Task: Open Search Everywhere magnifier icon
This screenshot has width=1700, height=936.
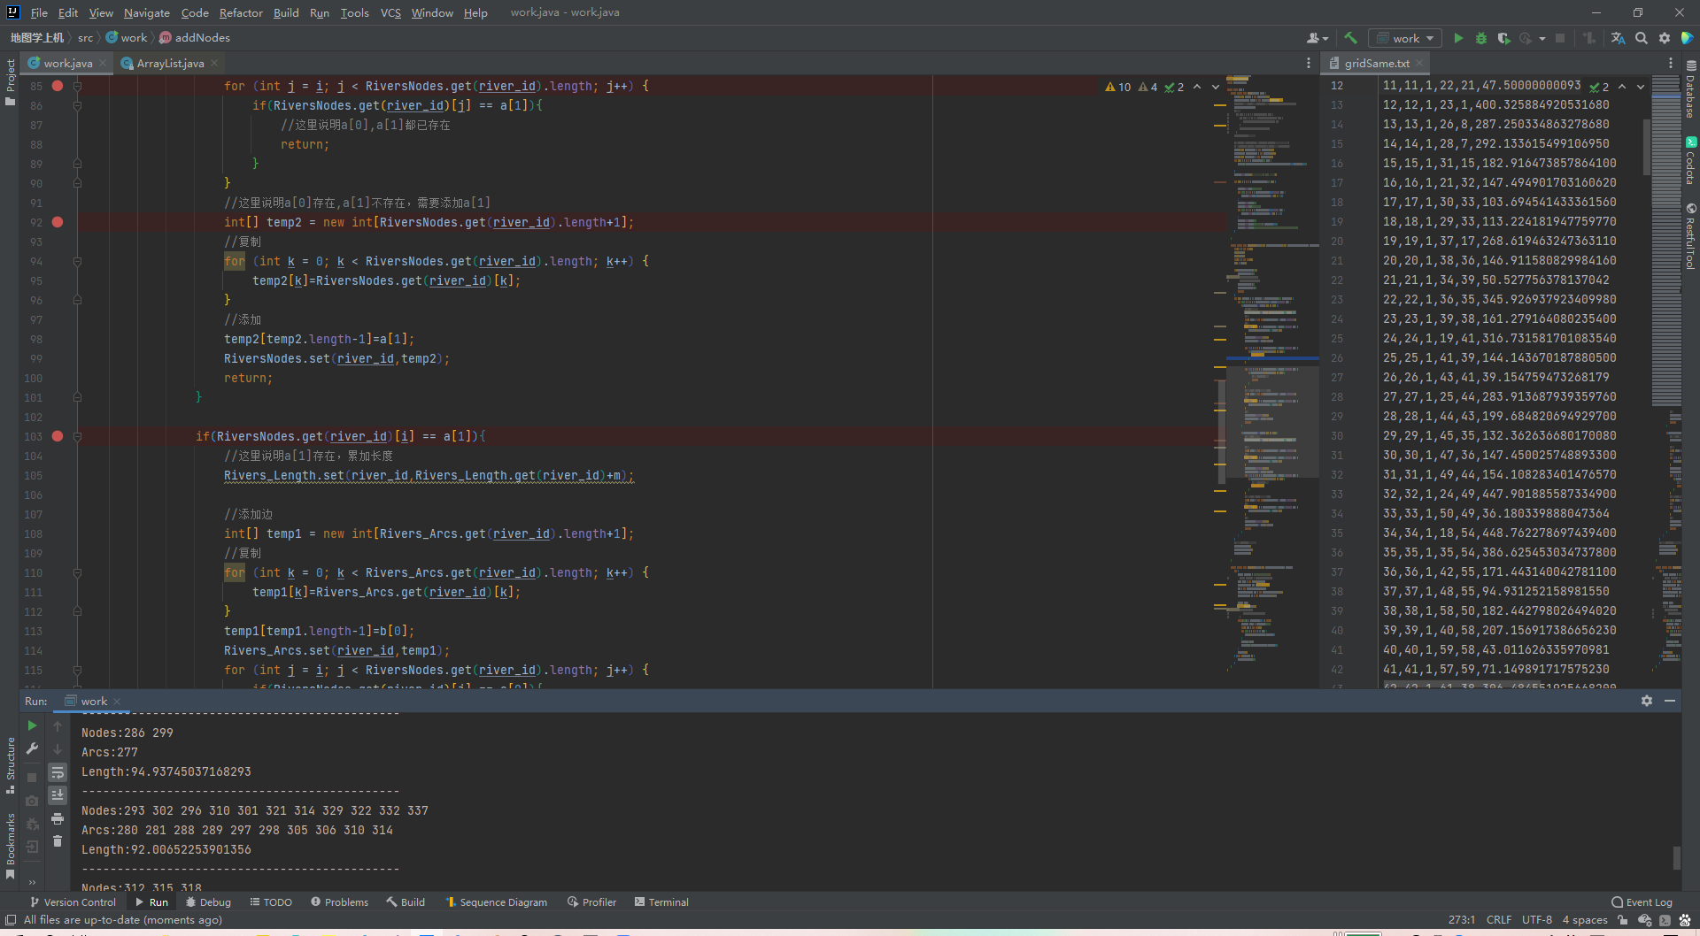Action: (x=1642, y=38)
